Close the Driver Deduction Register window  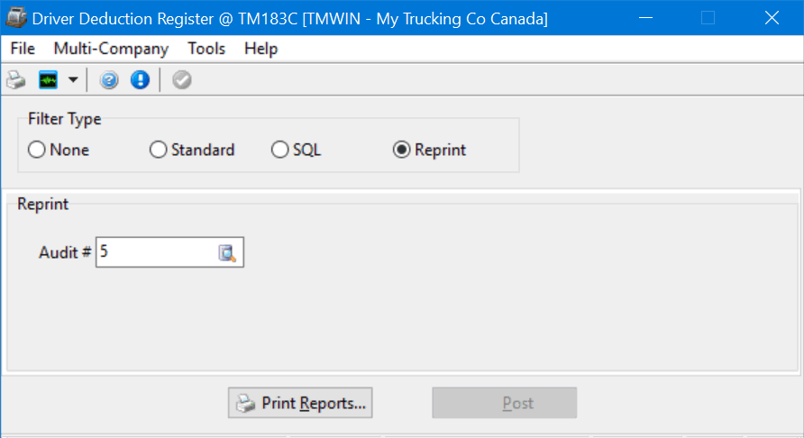click(772, 18)
